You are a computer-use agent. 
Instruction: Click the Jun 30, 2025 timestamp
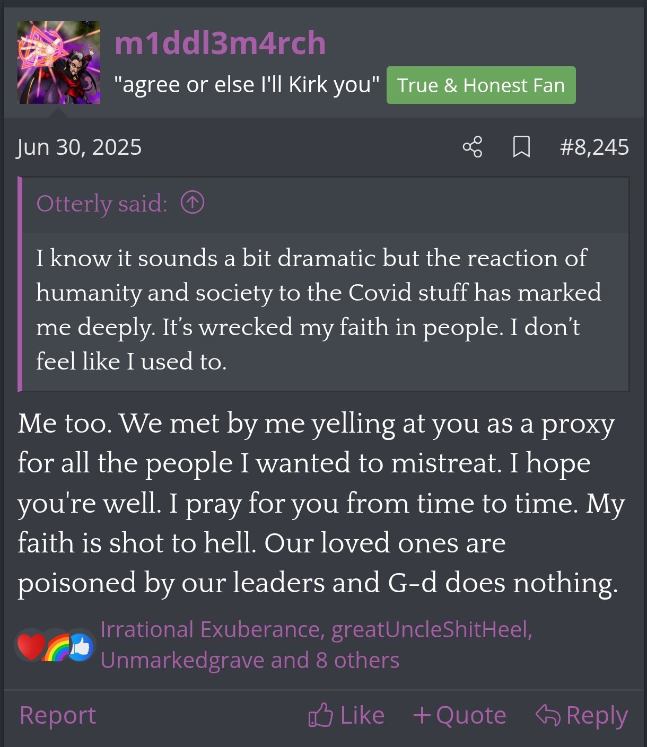coord(79,147)
